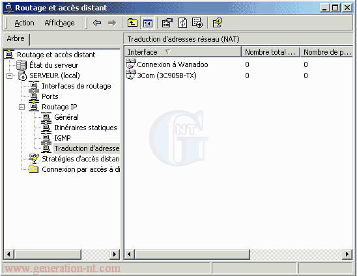The width and height of the screenshot is (357, 276).
Task: Open Help from the toolbar
Action: [x=217, y=23]
